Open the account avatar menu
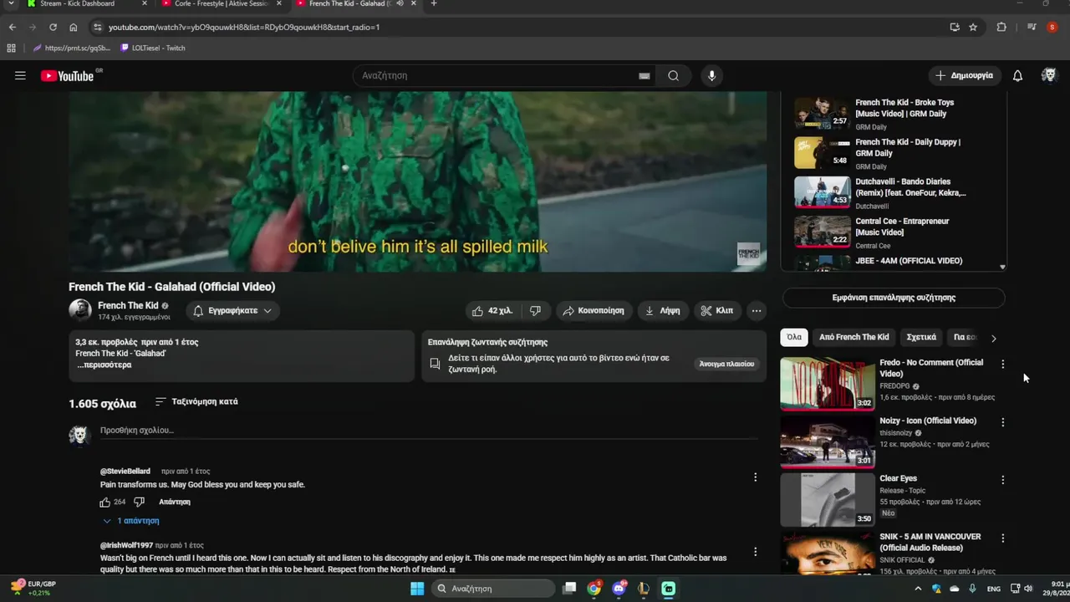 (x=1048, y=75)
